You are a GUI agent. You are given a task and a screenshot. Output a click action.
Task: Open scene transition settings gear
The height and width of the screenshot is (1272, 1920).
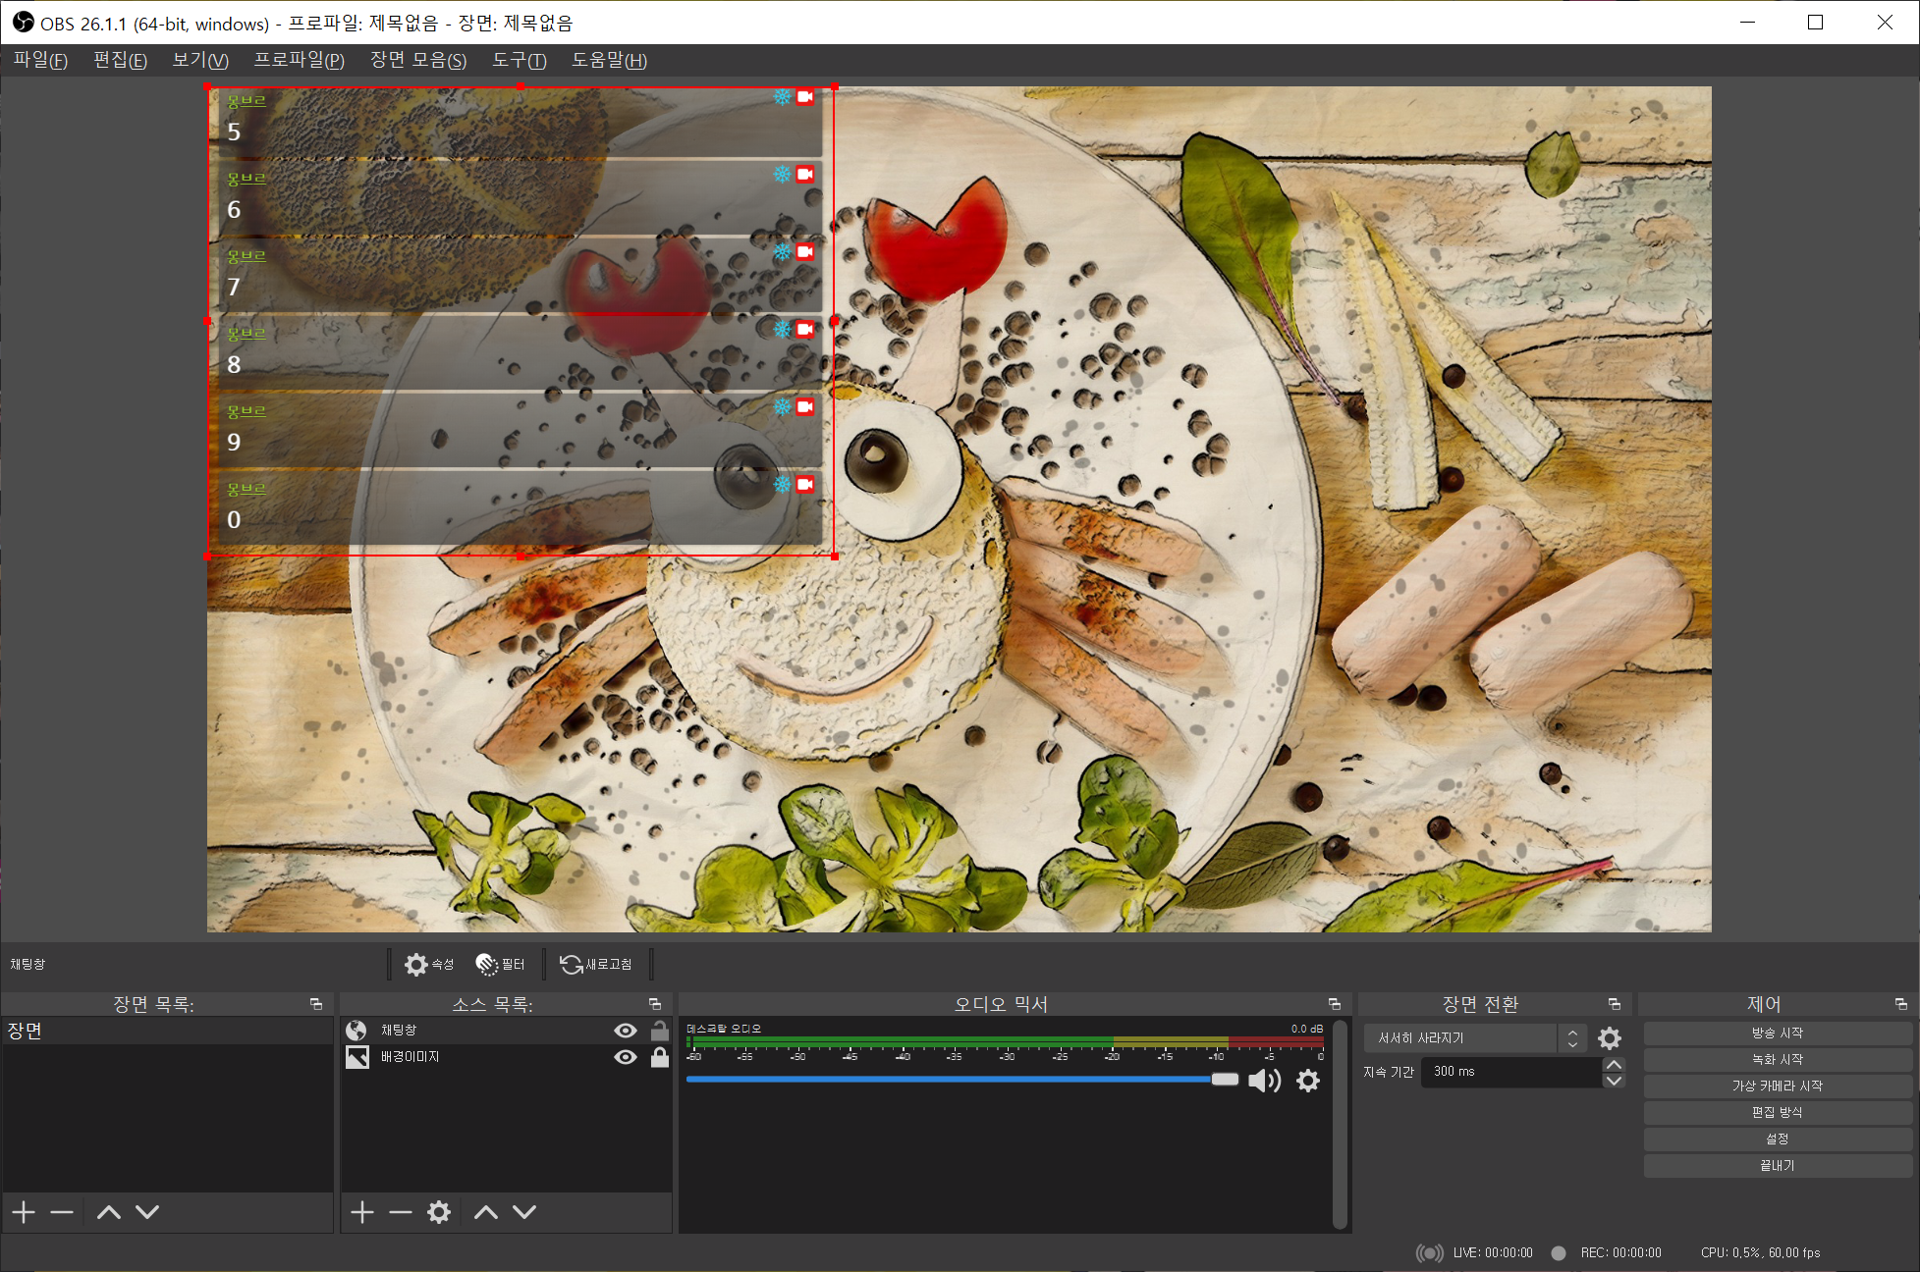(1610, 1038)
